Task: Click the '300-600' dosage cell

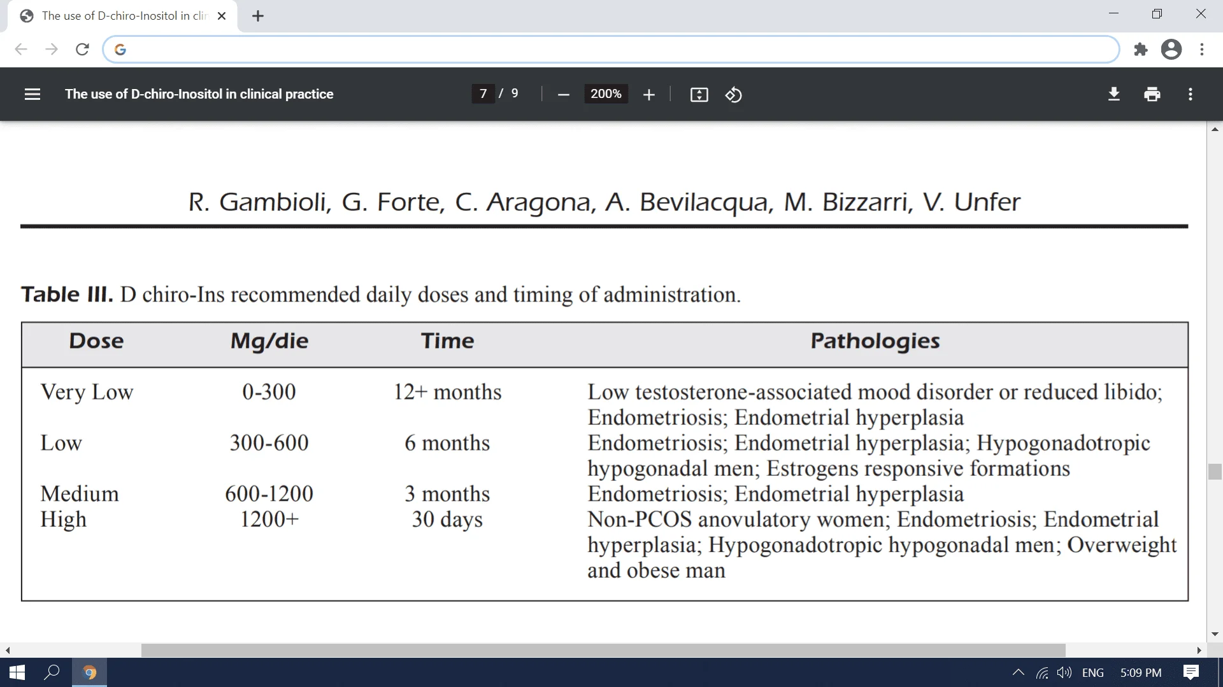Action: click(x=269, y=443)
